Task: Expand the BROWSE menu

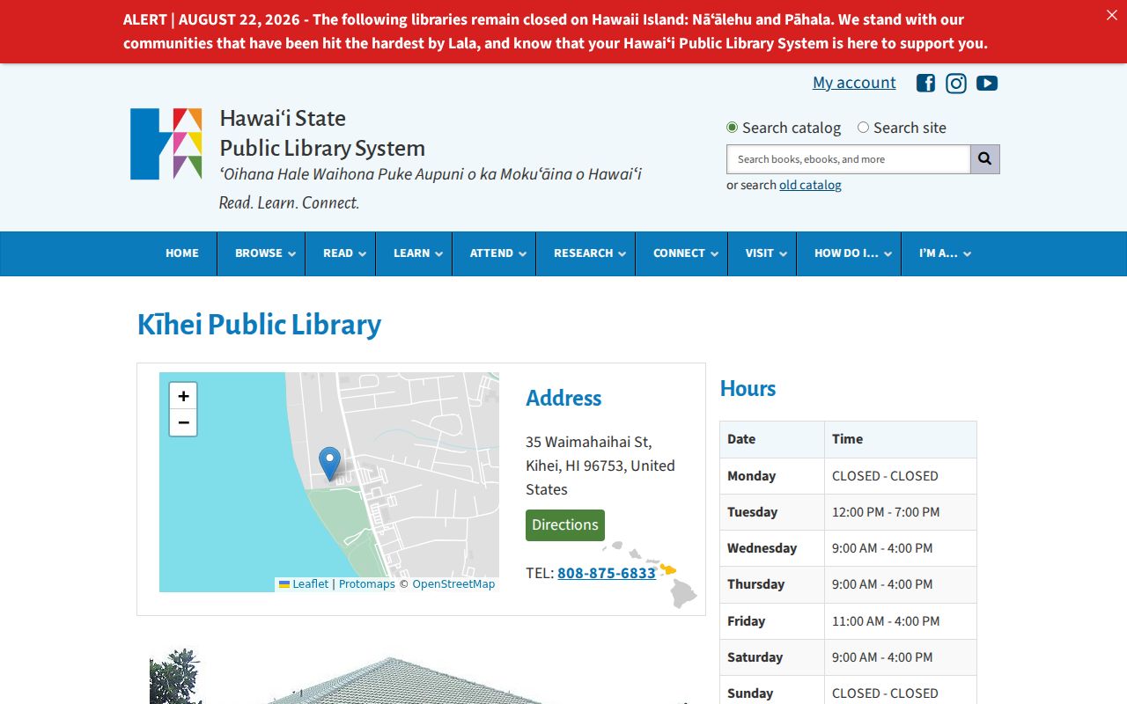Action: tap(261, 253)
